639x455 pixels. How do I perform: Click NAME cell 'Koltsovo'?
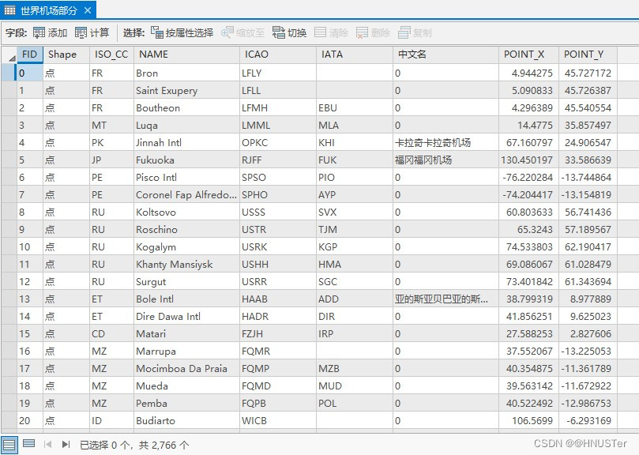point(186,212)
